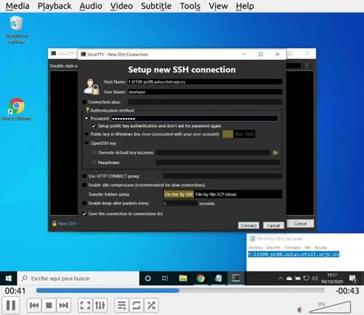Select Public key in Windows key store
The image size is (364, 315).
[x=87, y=134]
